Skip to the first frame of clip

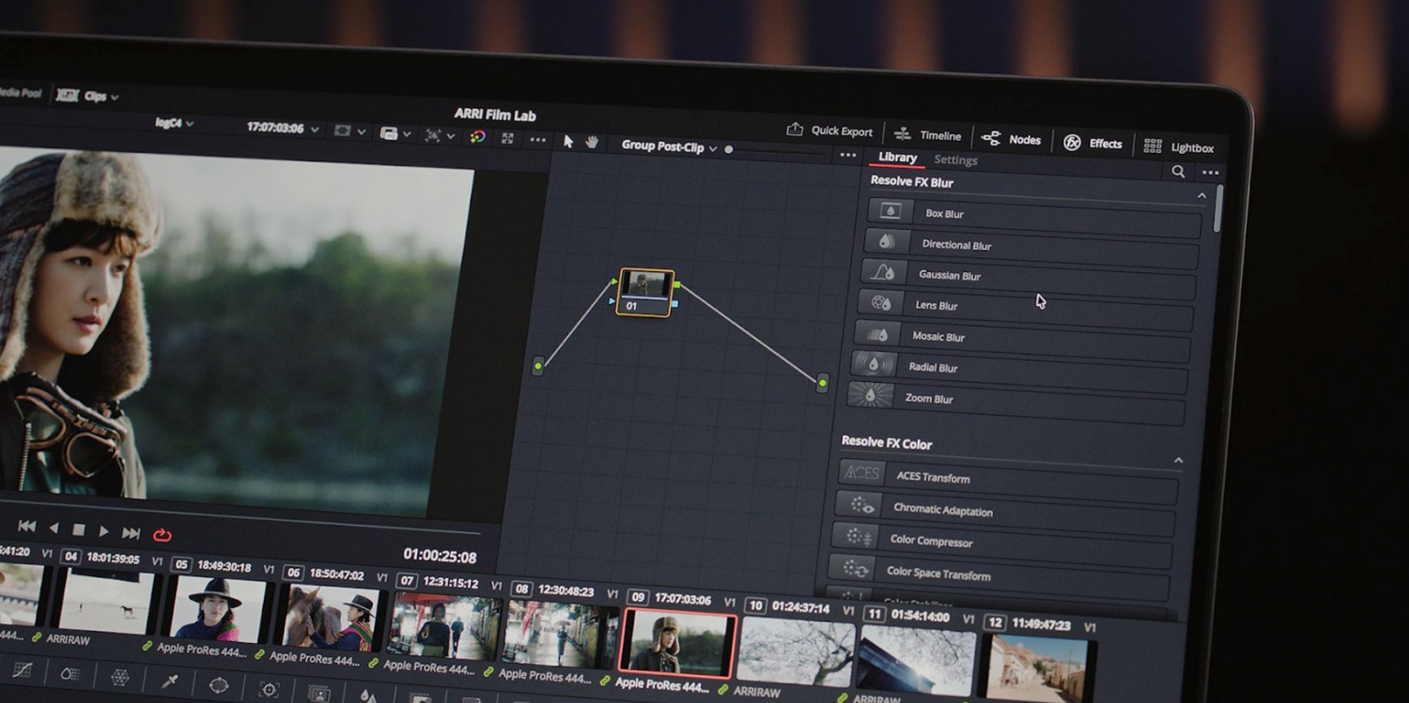[27, 527]
